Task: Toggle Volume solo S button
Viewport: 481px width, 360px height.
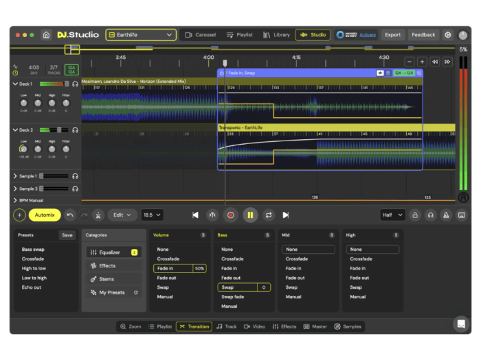Action: [x=203, y=235]
